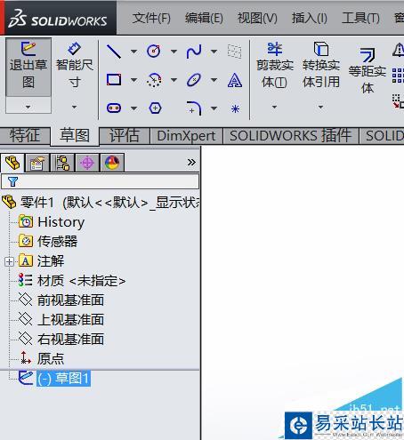Image resolution: width=404 pixels, height=440 pixels.
Task: Select the History tree item
Action: tap(52, 222)
